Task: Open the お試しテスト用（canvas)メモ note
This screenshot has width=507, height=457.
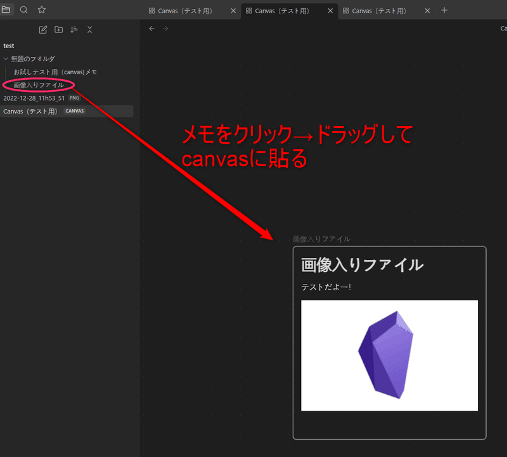Action: click(55, 72)
